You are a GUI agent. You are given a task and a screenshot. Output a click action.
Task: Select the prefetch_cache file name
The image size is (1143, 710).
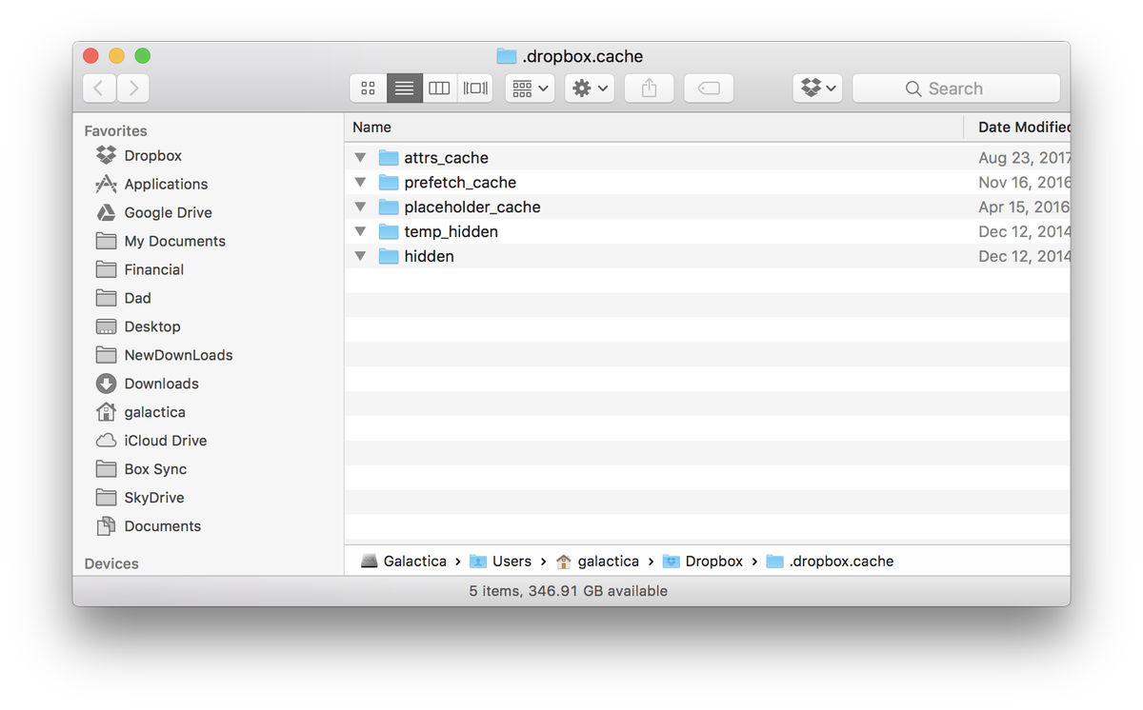(x=460, y=183)
